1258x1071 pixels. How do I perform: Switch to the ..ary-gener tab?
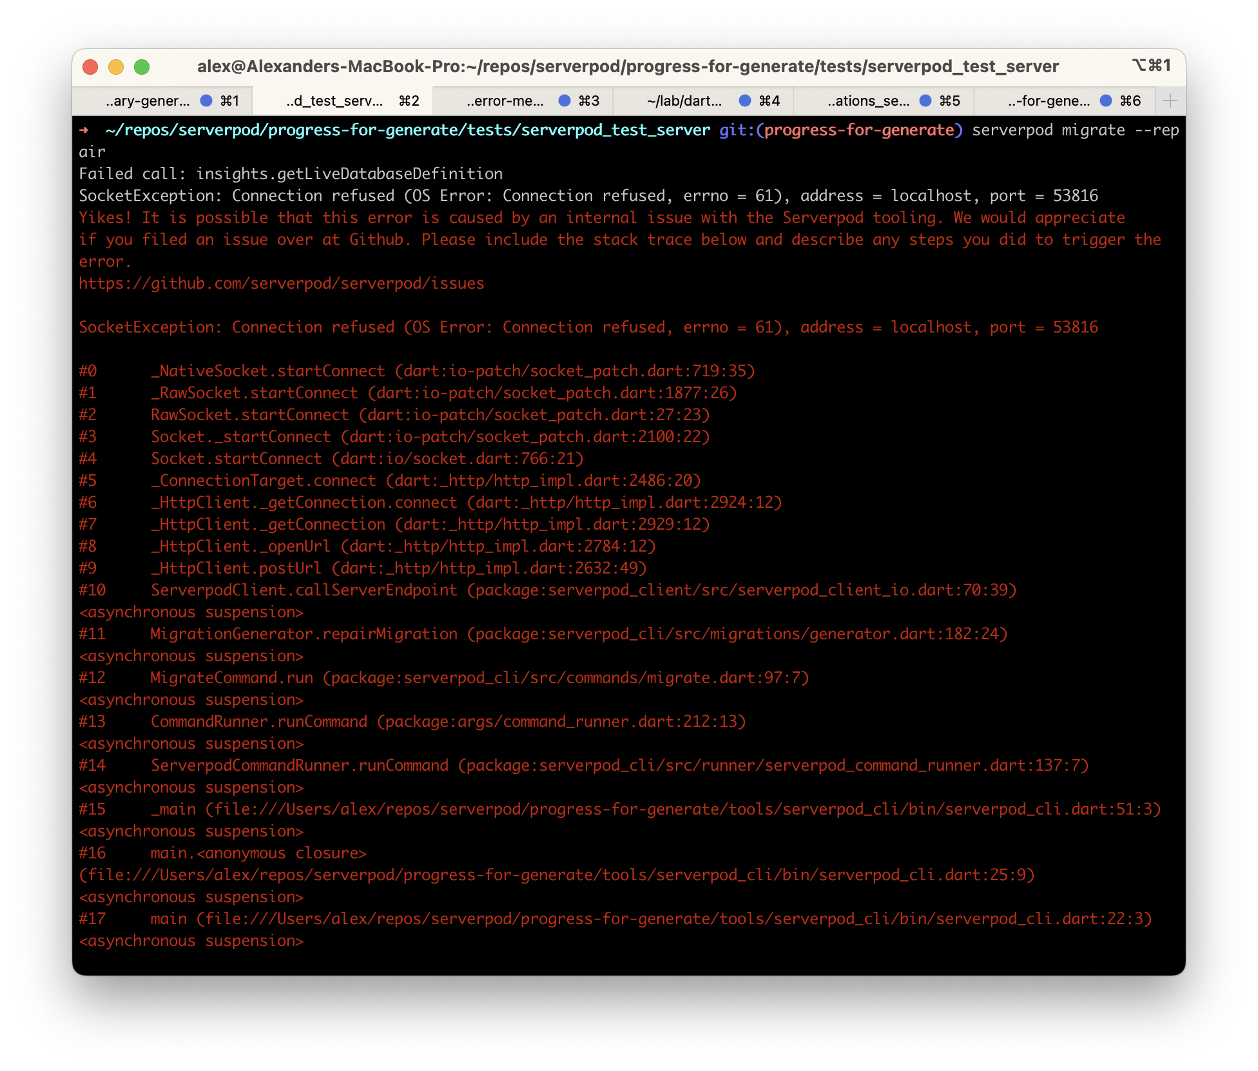(x=148, y=101)
